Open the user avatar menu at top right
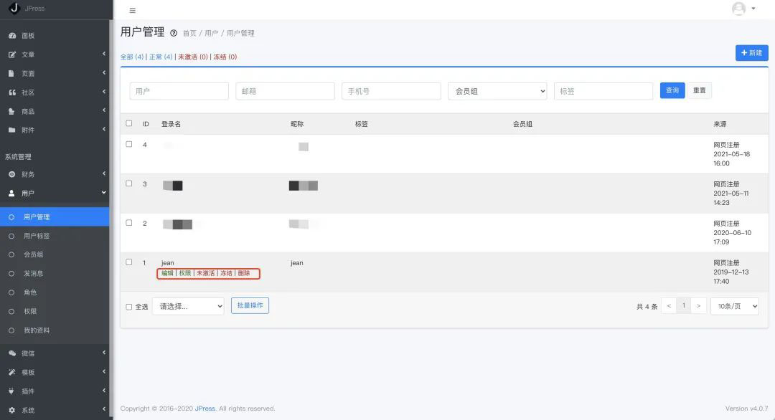The image size is (775, 420). (743, 9)
